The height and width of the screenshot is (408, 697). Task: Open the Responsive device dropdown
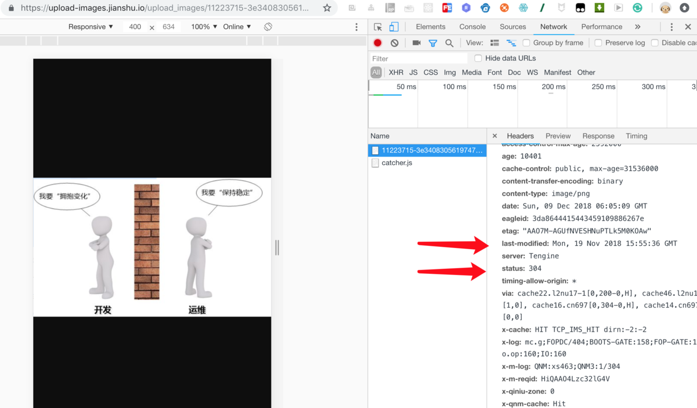point(90,27)
